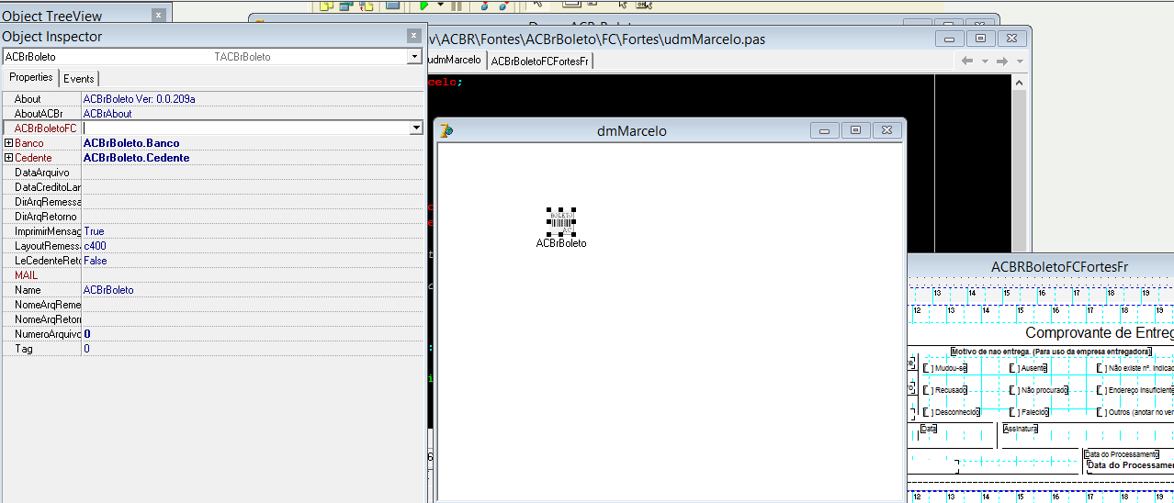Open the forward-history dropdown in the editor
The image size is (1174, 503).
1020,61
